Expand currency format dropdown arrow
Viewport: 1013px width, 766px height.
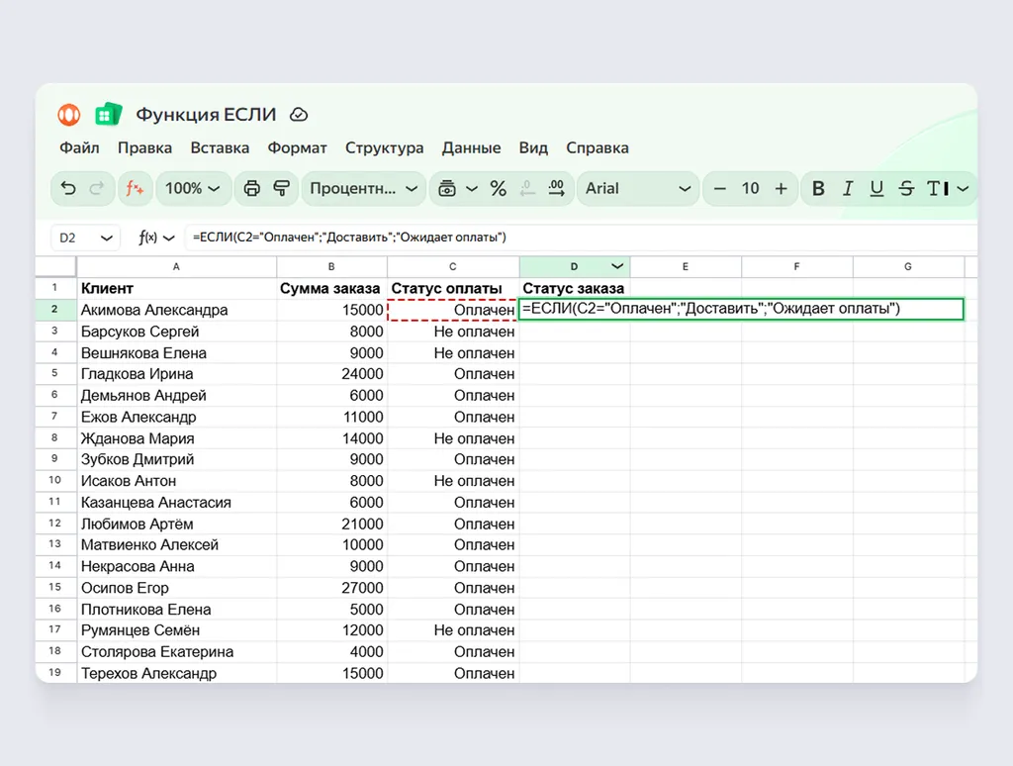coord(472,189)
